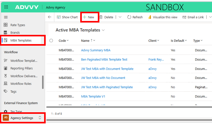Open Workflow Roles in the sidebar
Image resolution: width=212 pixels, height=124 pixels.
[x=21, y=84]
